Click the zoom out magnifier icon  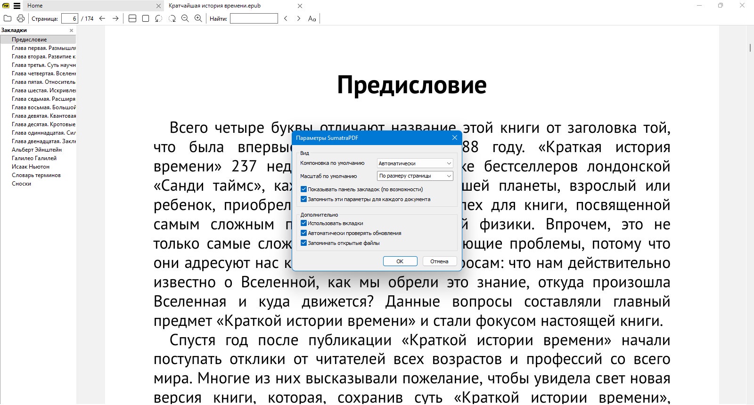pyautogui.click(x=185, y=18)
